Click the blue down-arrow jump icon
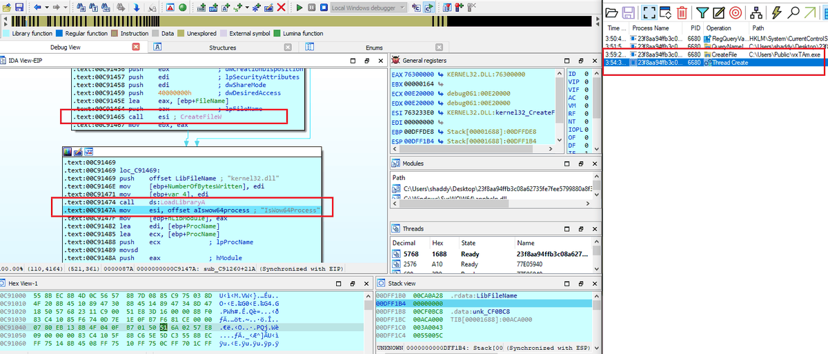 [x=136, y=7]
